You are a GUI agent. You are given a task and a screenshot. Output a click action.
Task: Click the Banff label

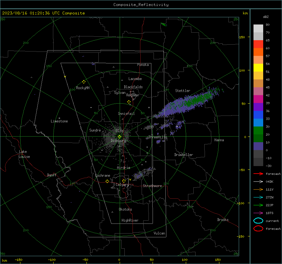52,175
